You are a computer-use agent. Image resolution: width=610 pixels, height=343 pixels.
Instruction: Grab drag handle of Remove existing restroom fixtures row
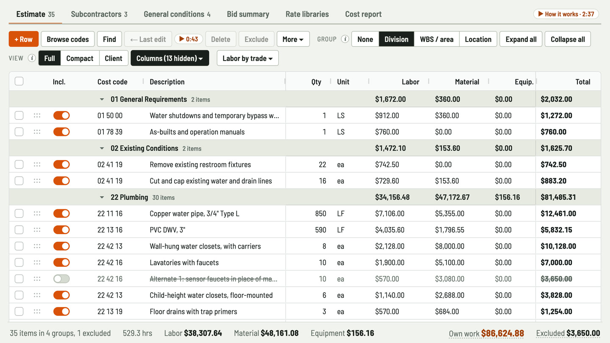[x=37, y=164]
